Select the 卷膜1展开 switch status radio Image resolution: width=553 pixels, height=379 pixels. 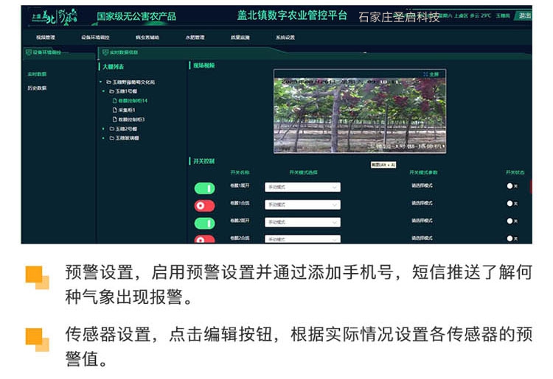(x=509, y=186)
